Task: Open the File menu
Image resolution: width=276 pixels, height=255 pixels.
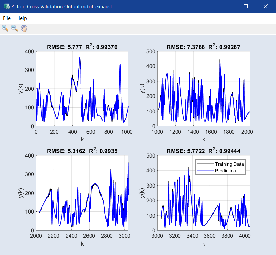Action: [x=7, y=18]
